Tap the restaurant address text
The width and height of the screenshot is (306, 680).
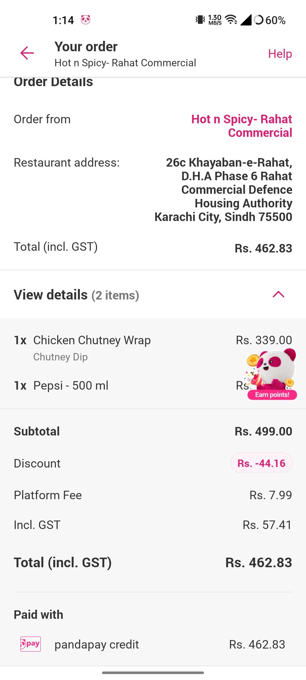coord(223,190)
